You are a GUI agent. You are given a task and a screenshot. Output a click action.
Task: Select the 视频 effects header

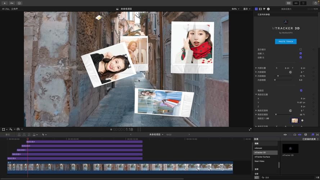click(266, 144)
